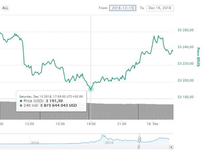Click the 15:00 time axis label

60,124
